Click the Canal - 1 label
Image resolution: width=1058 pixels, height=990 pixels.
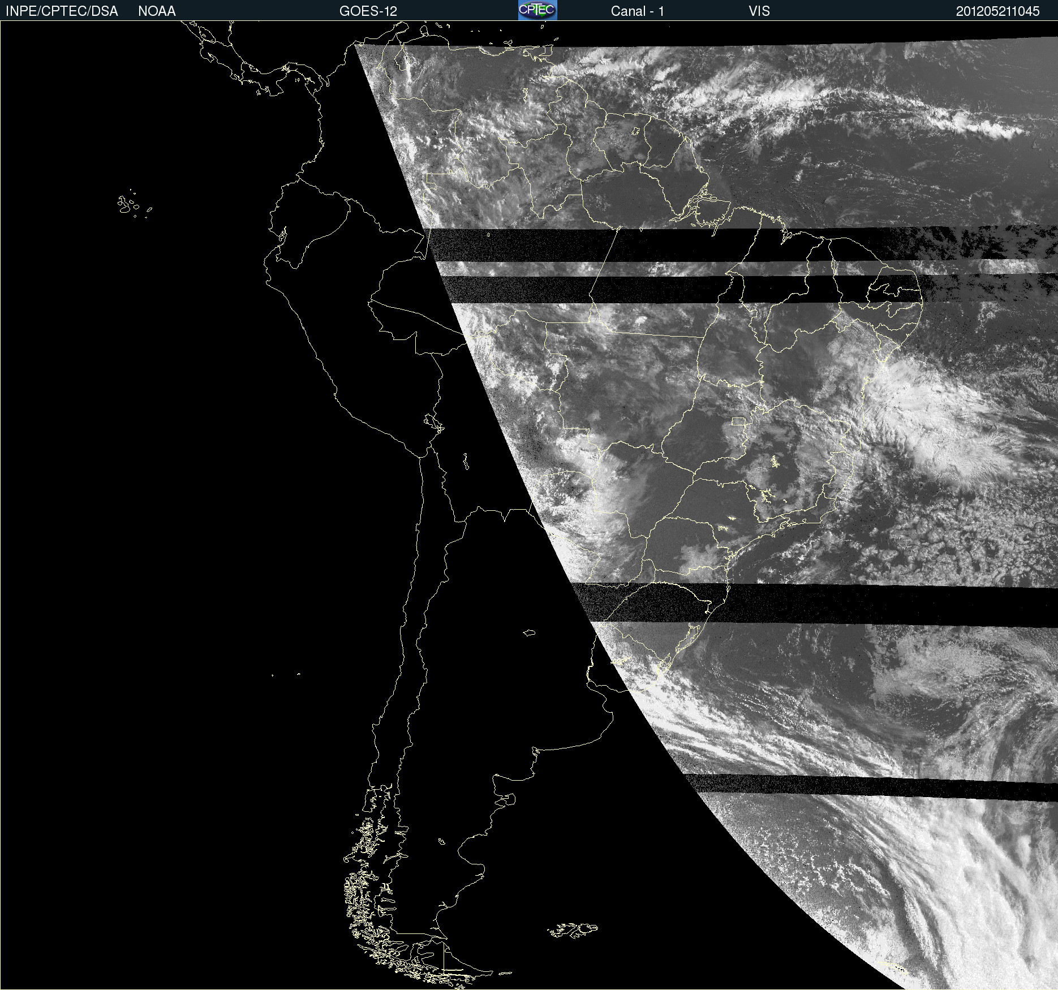coord(638,11)
